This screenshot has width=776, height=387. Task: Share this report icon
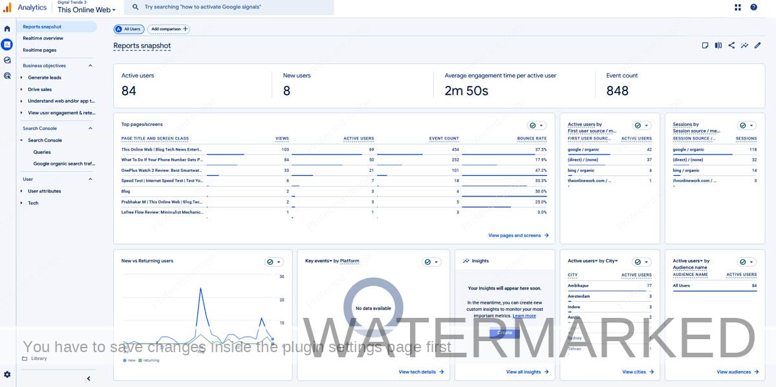[x=731, y=45]
